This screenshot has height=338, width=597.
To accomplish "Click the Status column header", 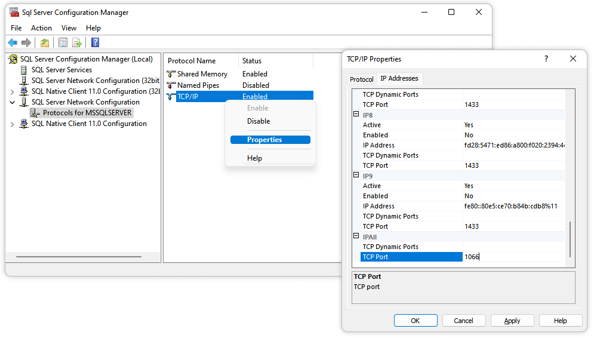I will pyautogui.click(x=276, y=61).
